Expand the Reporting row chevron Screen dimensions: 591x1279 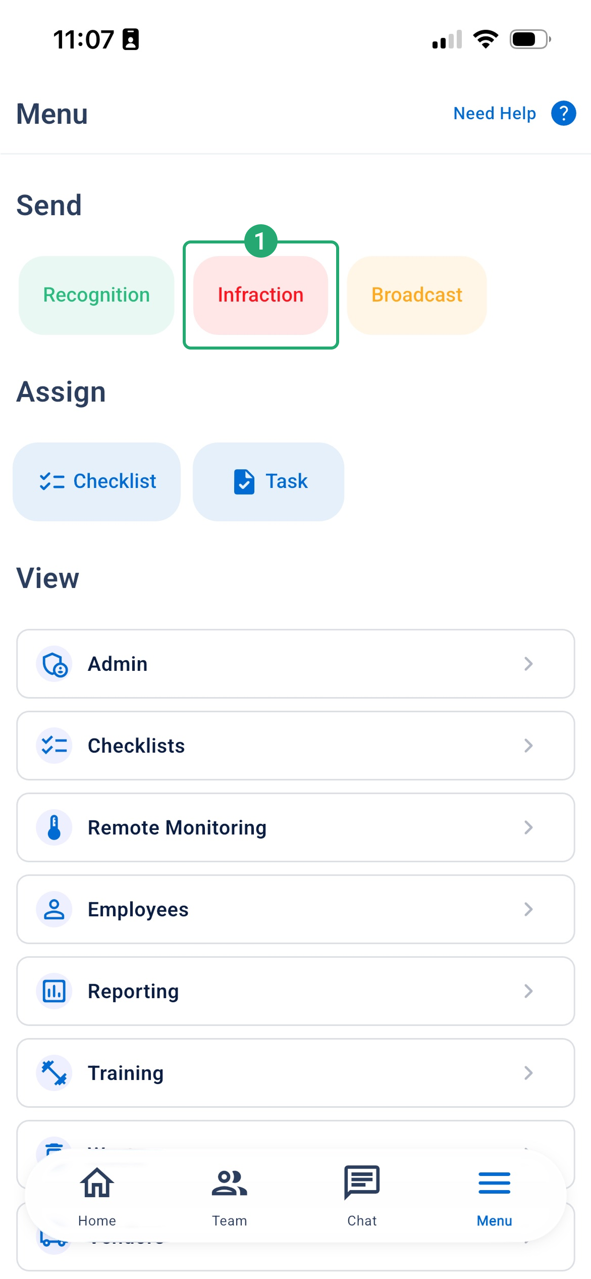coord(528,991)
